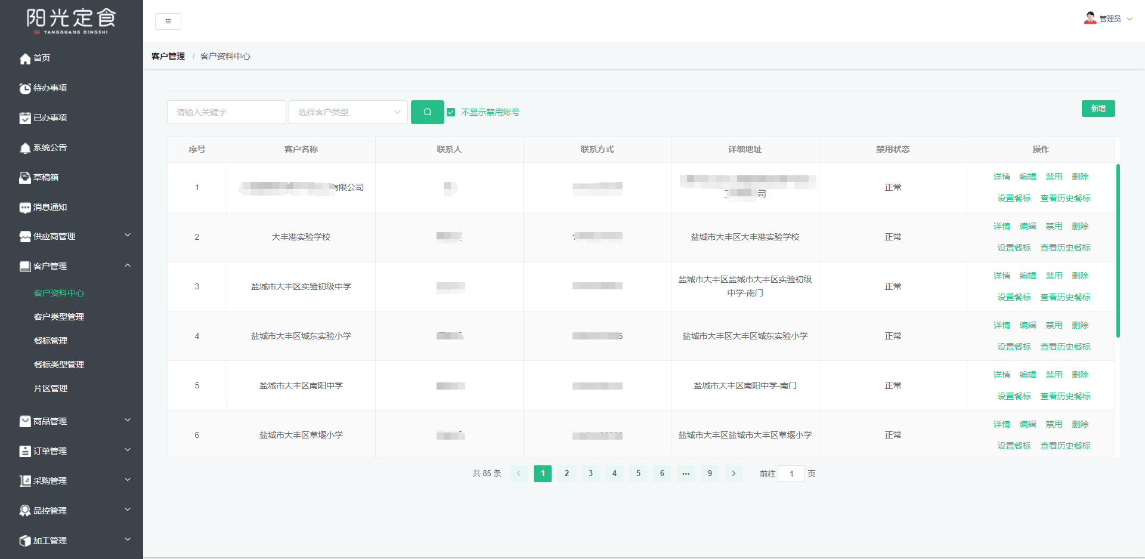1145x559 pixels.
Task: Toggle the sidebar collapse hamburger icon
Action: tap(168, 21)
